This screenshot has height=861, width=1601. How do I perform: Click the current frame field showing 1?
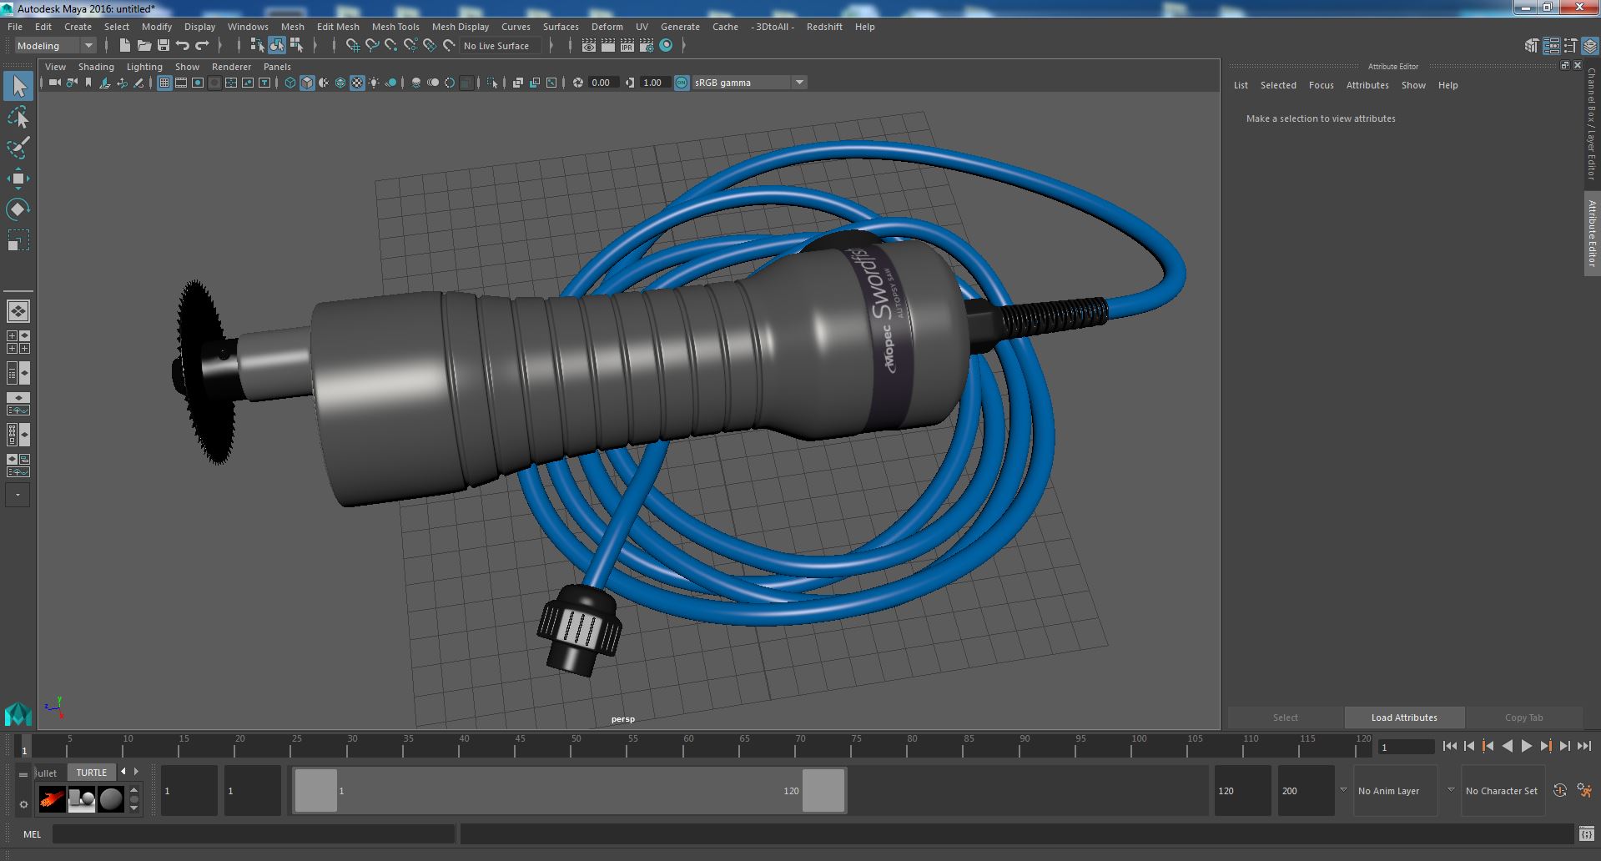point(1406,748)
